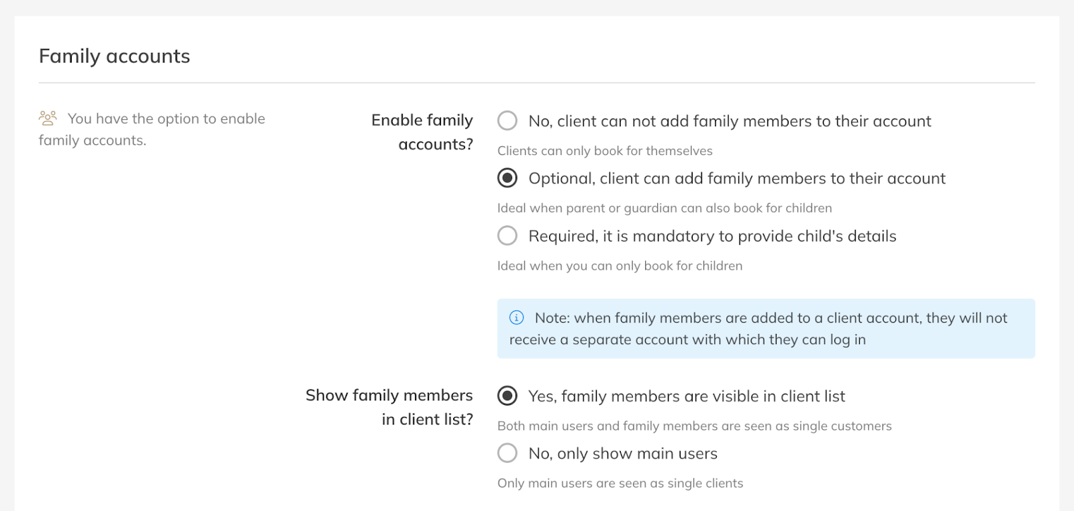The image size is (1074, 511).
Task: Click the "Both main users and family members" hint
Action: click(x=694, y=426)
